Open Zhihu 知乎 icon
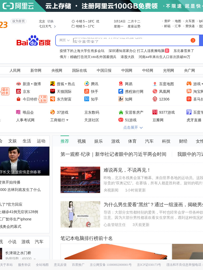Image resolution: width=203 pixels, height=270 pixels. pyautogui.click(x=87, y=99)
